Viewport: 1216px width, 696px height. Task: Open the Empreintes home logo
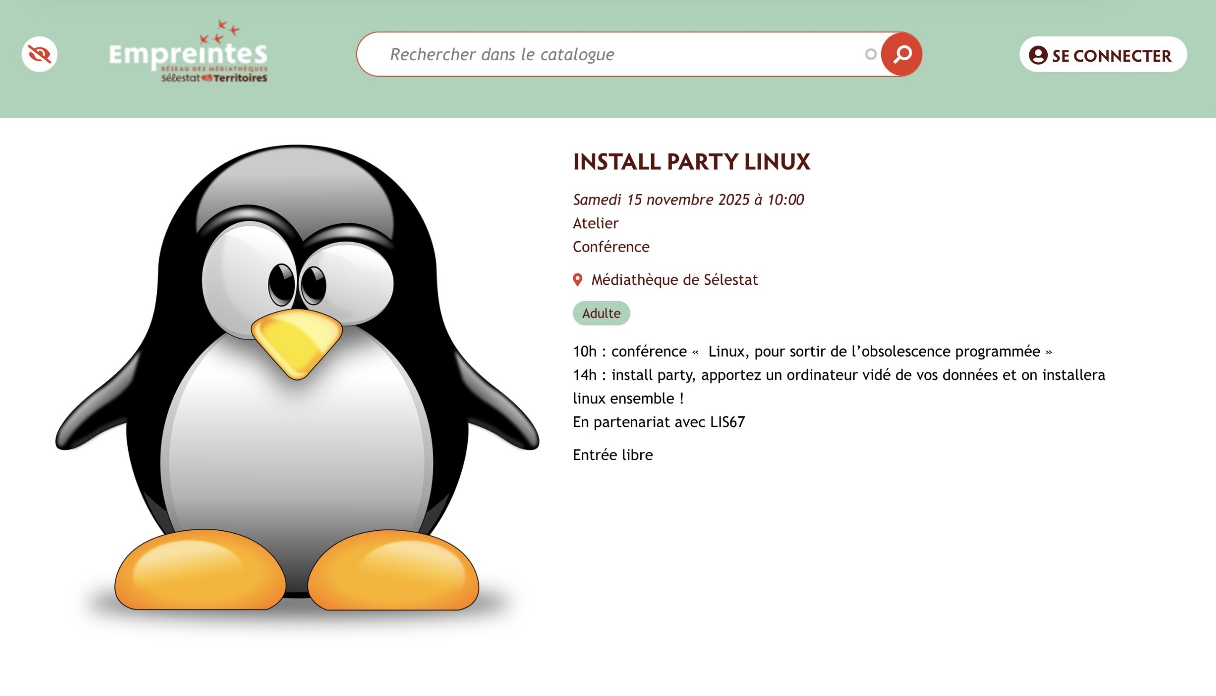coord(188,54)
